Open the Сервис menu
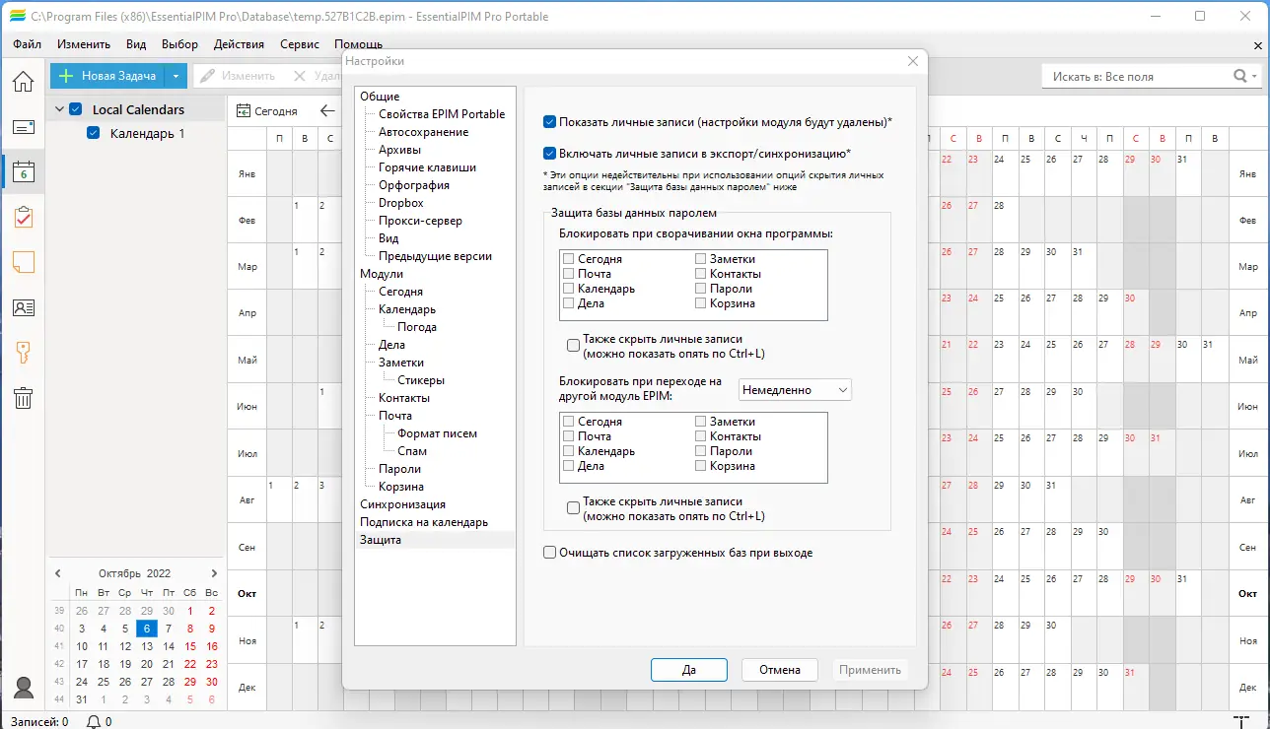The width and height of the screenshot is (1270, 729). tap(300, 44)
